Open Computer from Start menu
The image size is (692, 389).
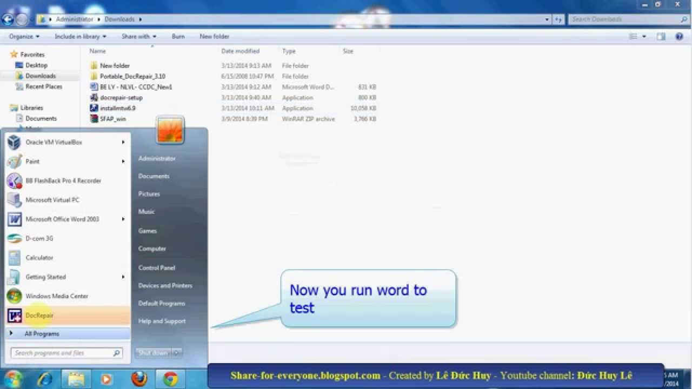coord(152,249)
